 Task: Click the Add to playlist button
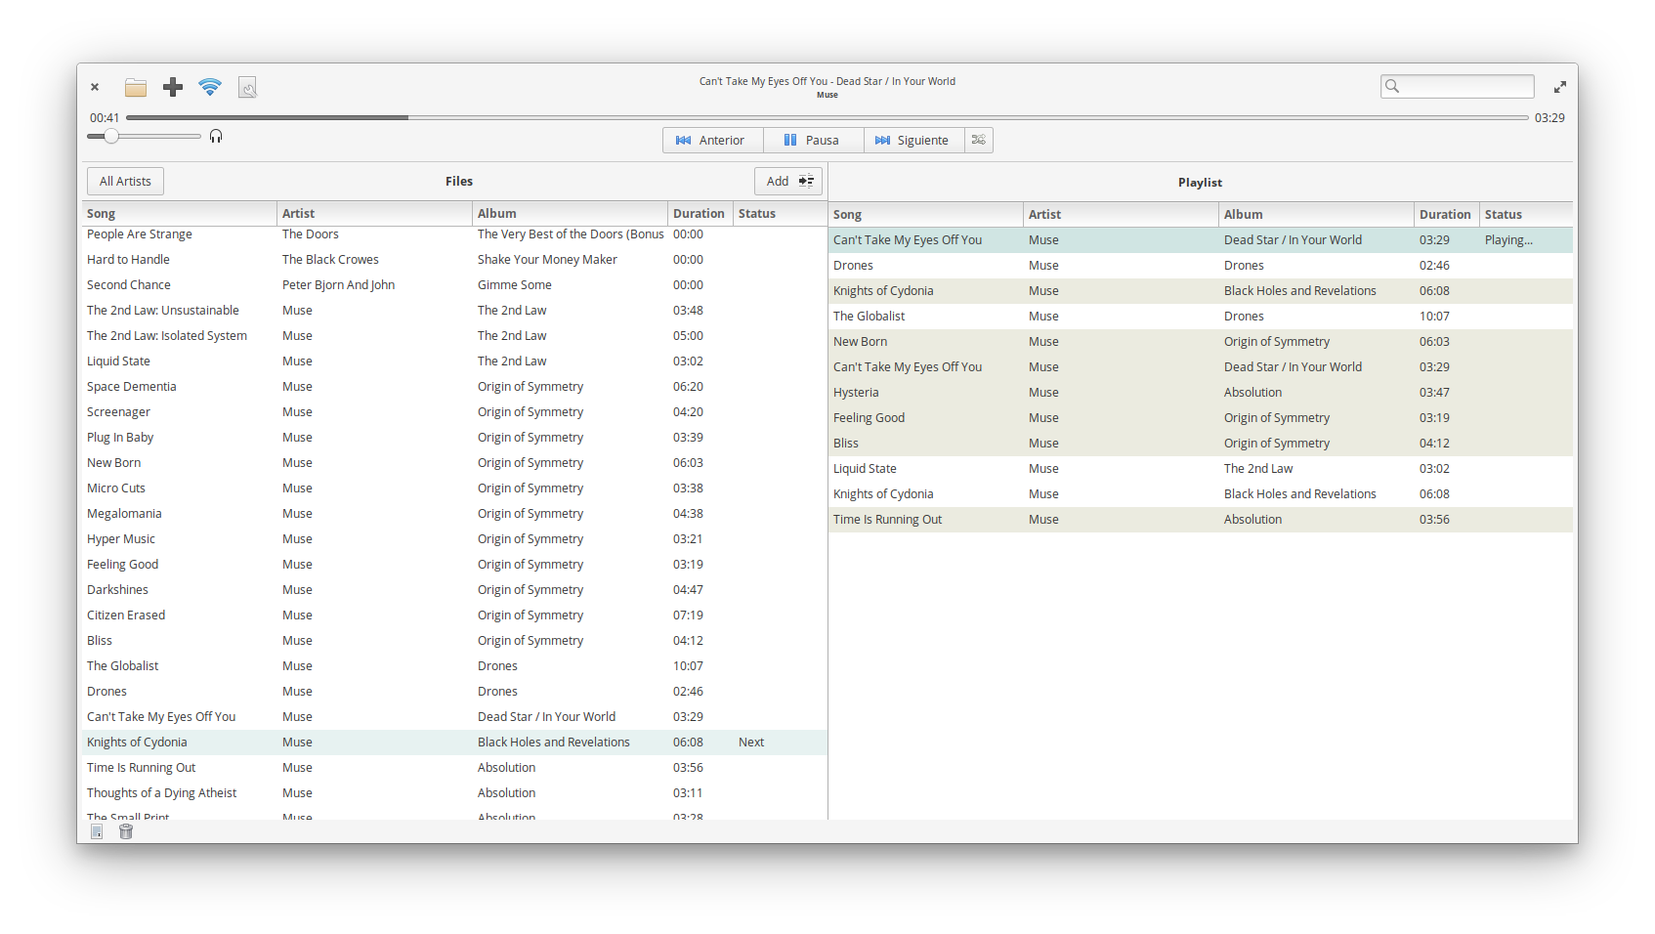[x=788, y=181]
